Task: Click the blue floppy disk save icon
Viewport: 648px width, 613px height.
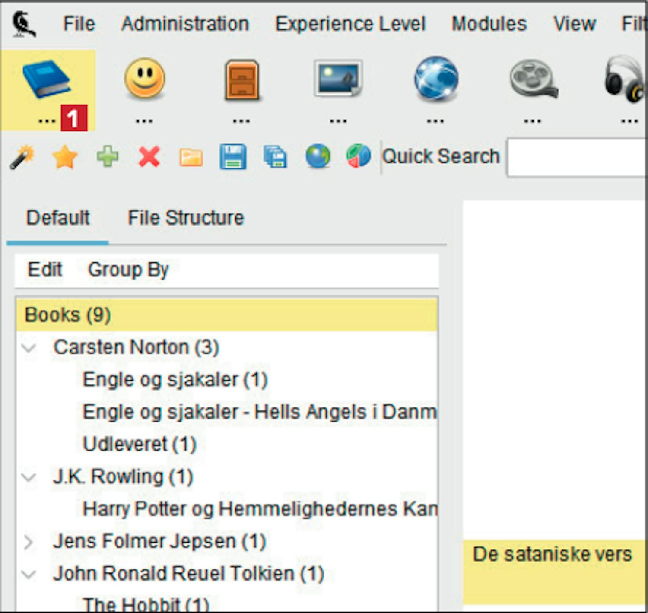Action: click(233, 156)
